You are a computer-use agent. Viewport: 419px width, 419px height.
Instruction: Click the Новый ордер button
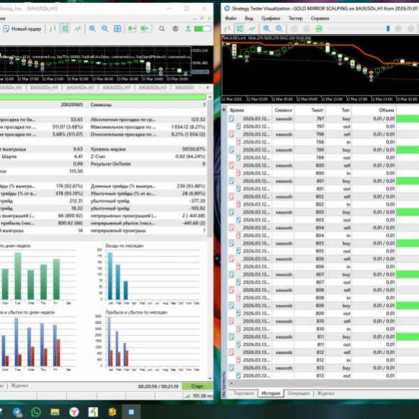click(24, 29)
